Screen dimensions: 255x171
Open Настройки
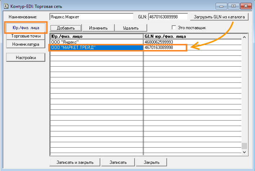click(26, 58)
